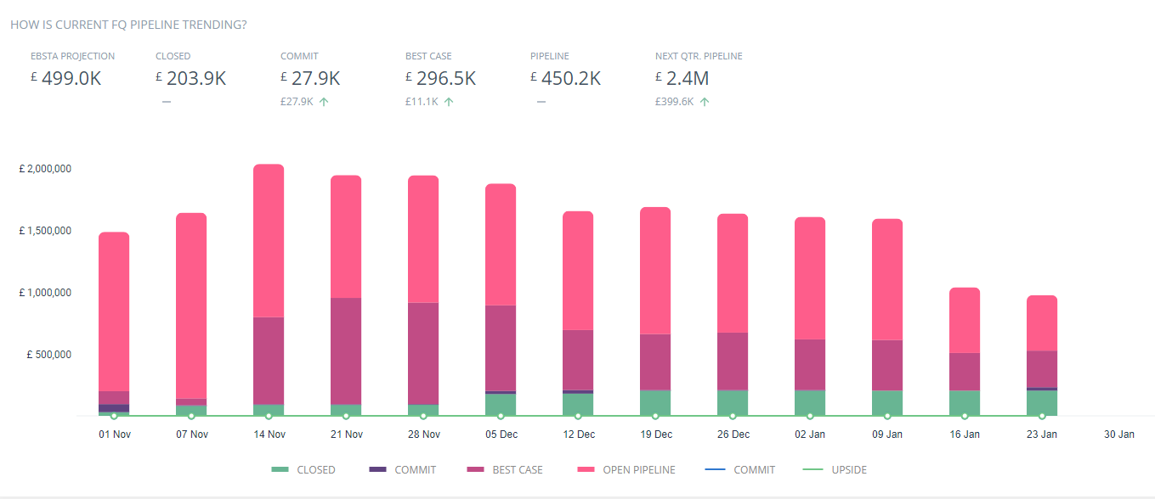The image size is (1155, 499).
Task: Select the Ebsta Projection £499.0K metric
Action: (x=72, y=79)
